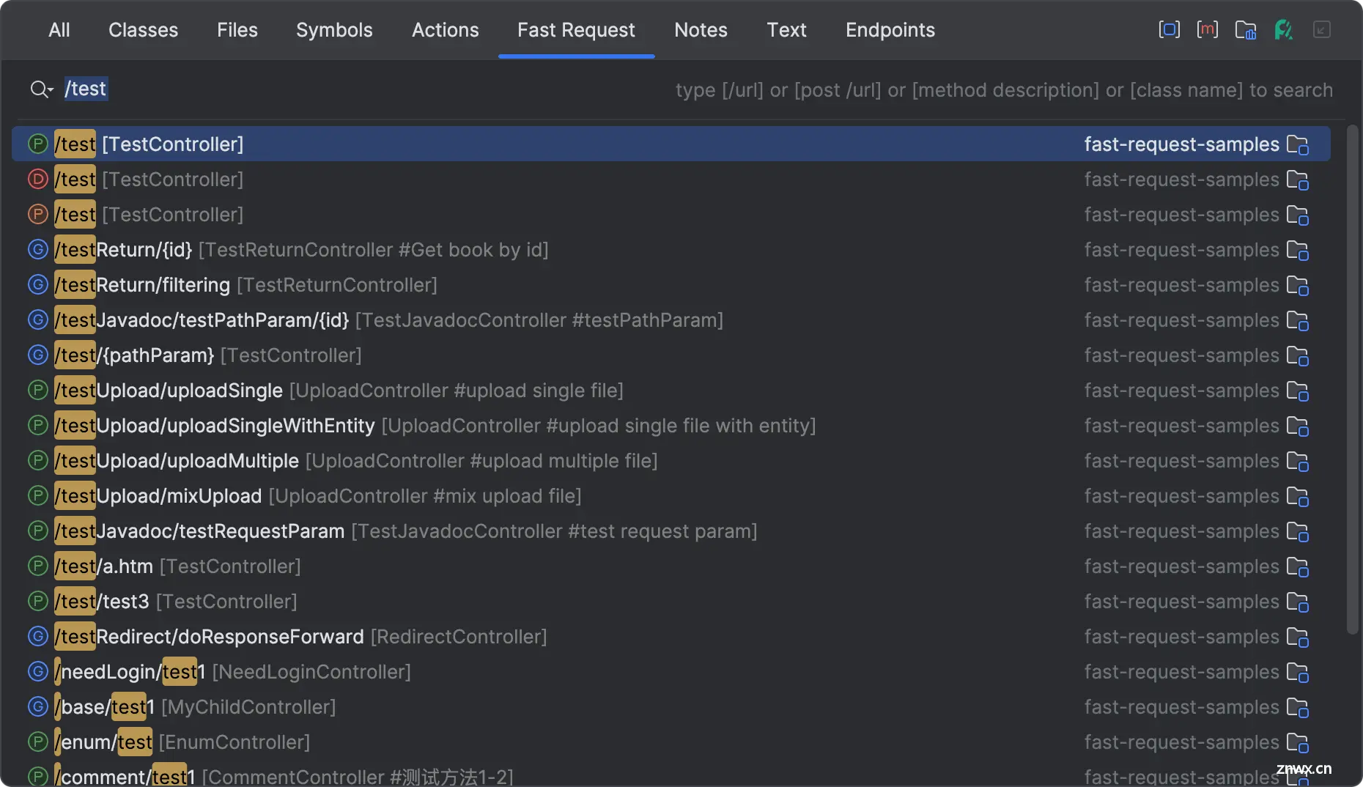Click fast-request-samples label on /testReturn/filtering row

pyautogui.click(x=1181, y=284)
